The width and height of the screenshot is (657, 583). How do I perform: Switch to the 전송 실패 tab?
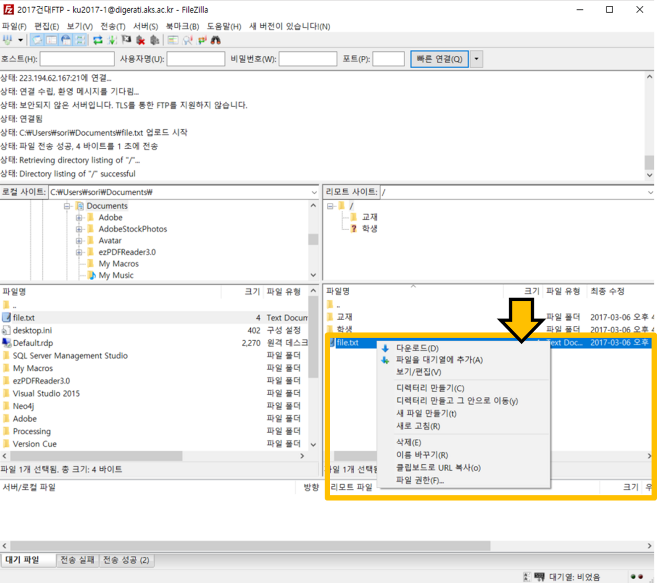point(77,560)
